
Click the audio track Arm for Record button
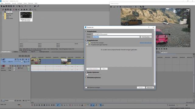(10, 66)
